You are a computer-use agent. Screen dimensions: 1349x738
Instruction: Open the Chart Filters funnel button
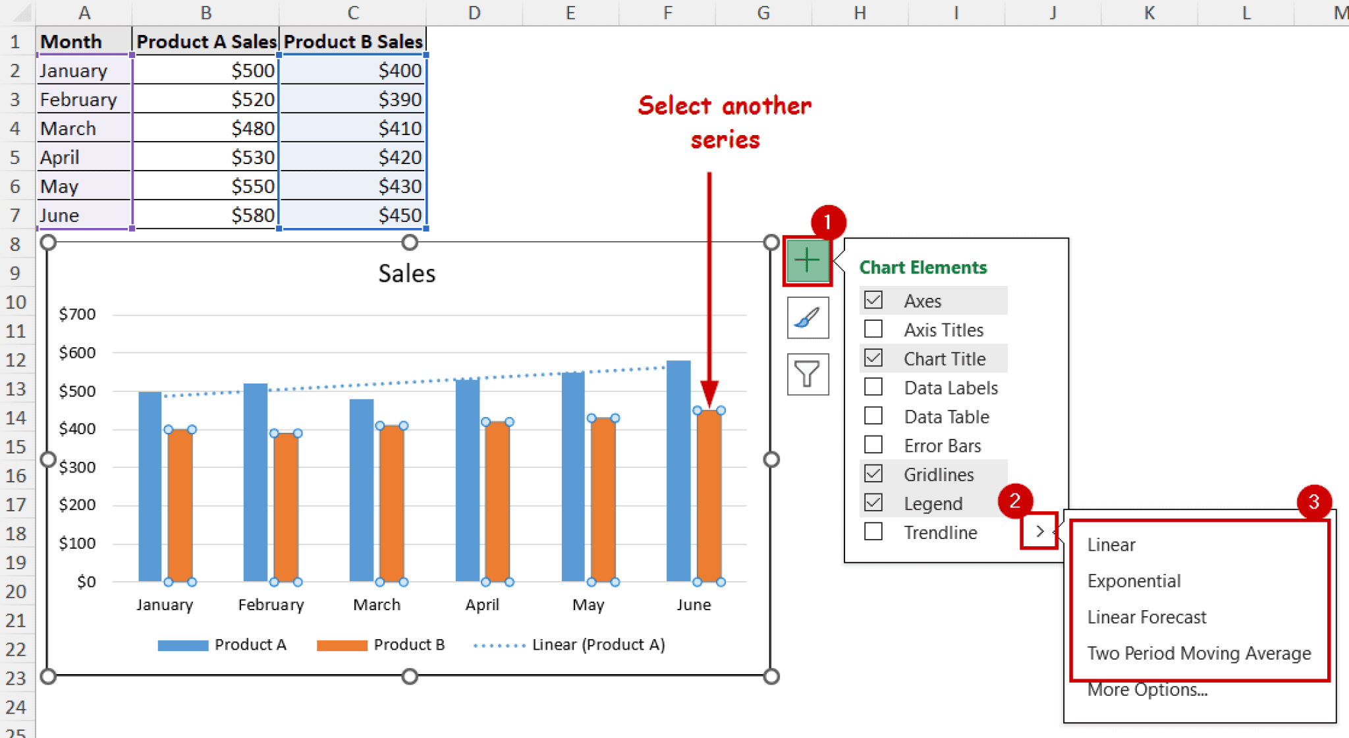point(808,374)
